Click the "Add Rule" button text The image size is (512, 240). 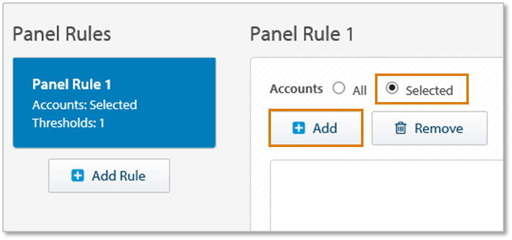[x=119, y=176]
